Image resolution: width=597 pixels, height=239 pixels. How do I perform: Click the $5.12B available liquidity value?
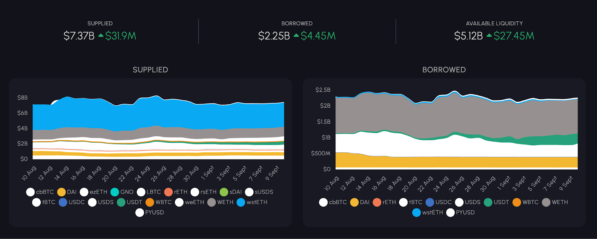(468, 36)
